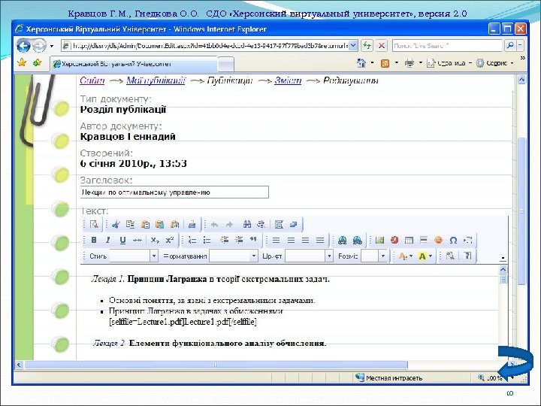Click the Сайт breadcrumb link
The image size is (541, 406).
point(92,80)
